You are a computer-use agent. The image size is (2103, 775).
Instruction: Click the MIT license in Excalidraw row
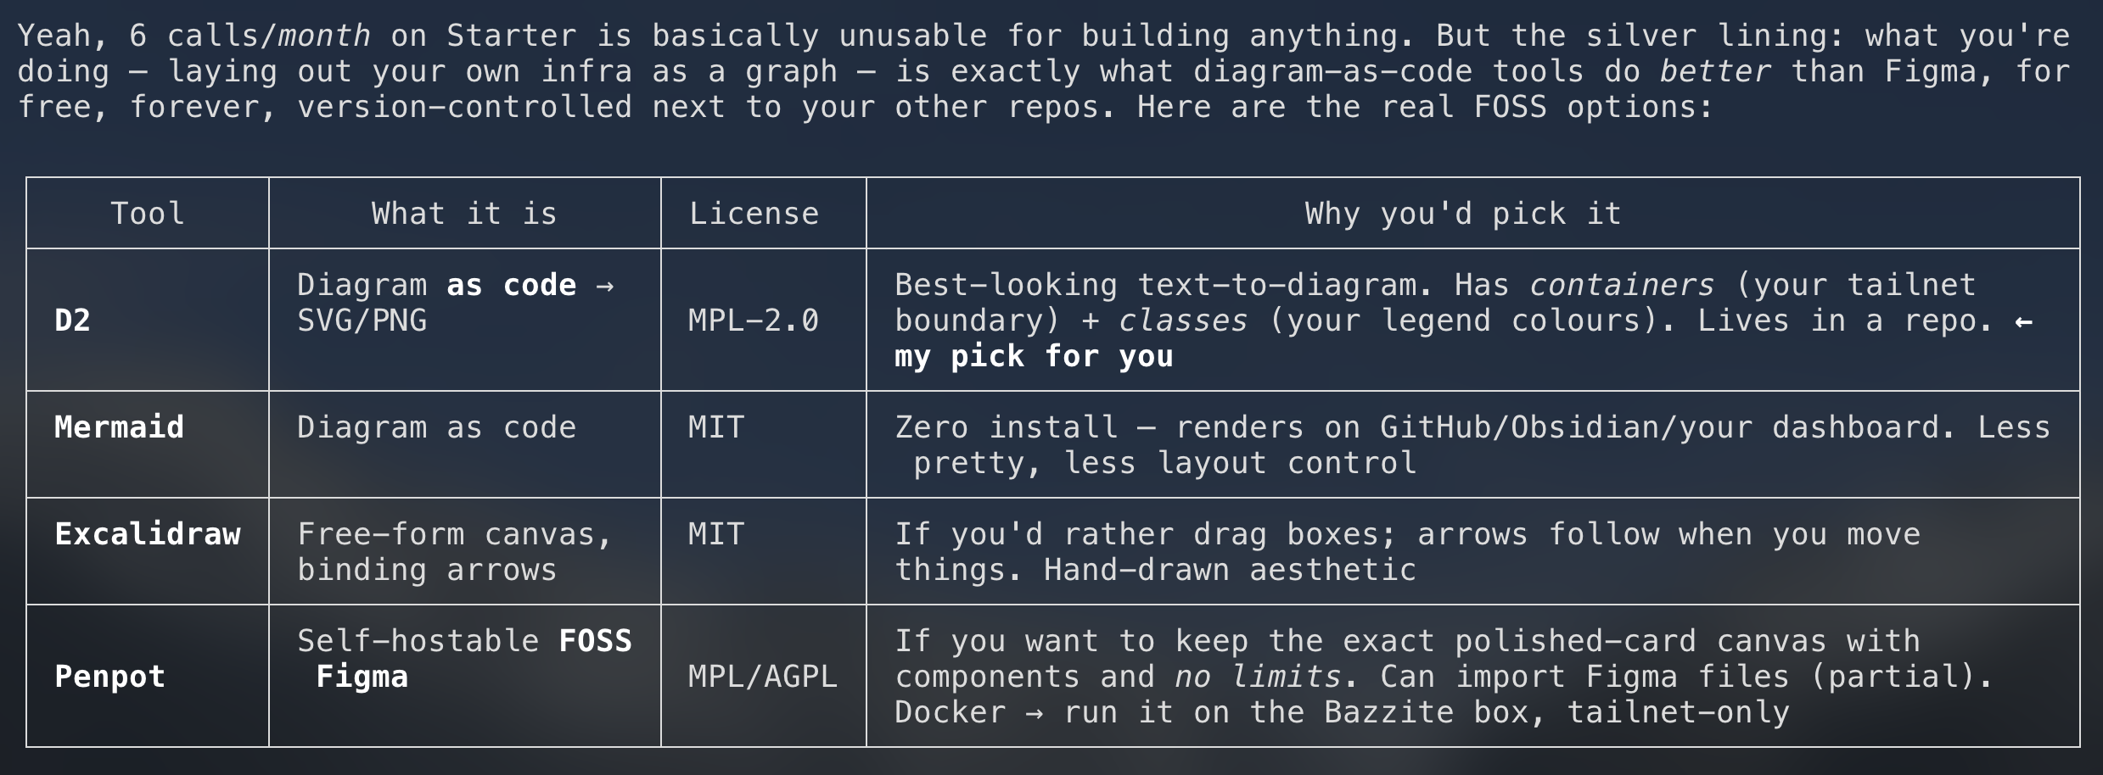716,534
